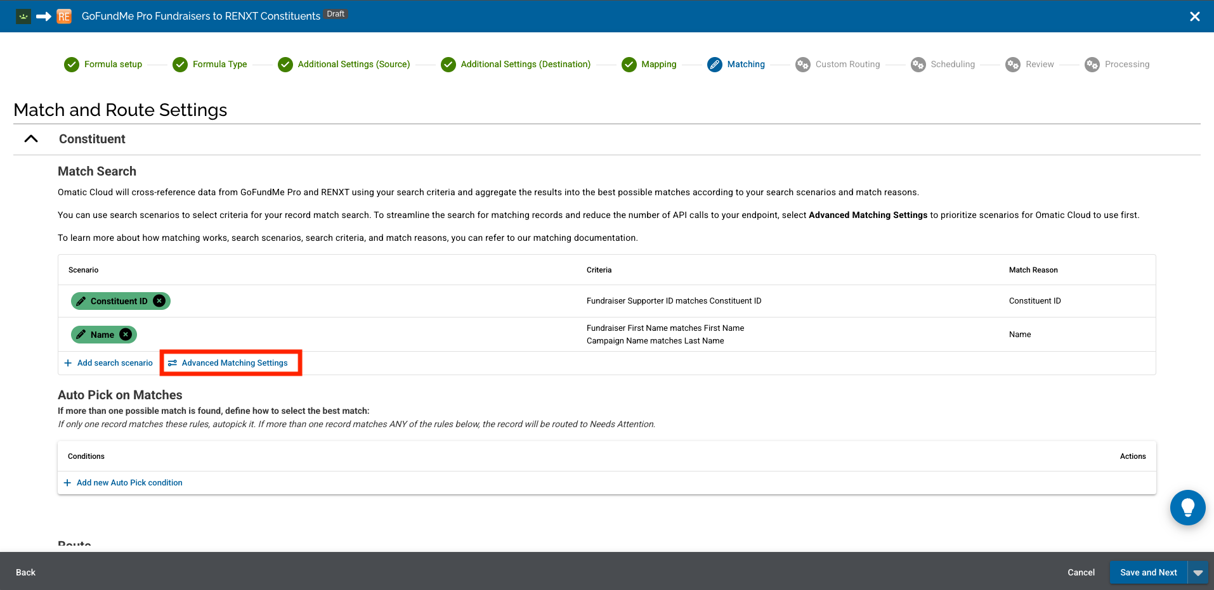This screenshot has height=590, width=1214.
Task: Click the 'Fundraiser Supporter ID matches Constituent ID' criteria
Action: (674, 301)
